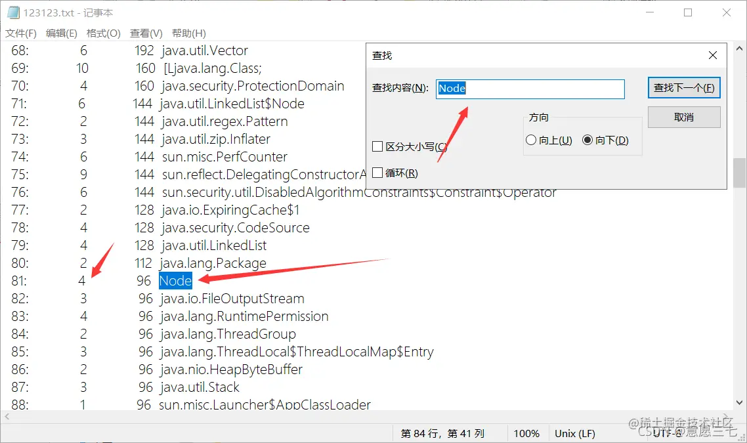The width and height of the screenshot is (747, 443).
Task: Open the 查看(V) menu
Action: point(146,33)
